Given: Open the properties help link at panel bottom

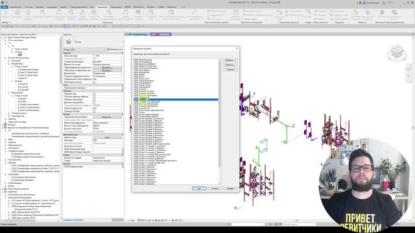Looking at the screenshot, I should pos(73,220).
